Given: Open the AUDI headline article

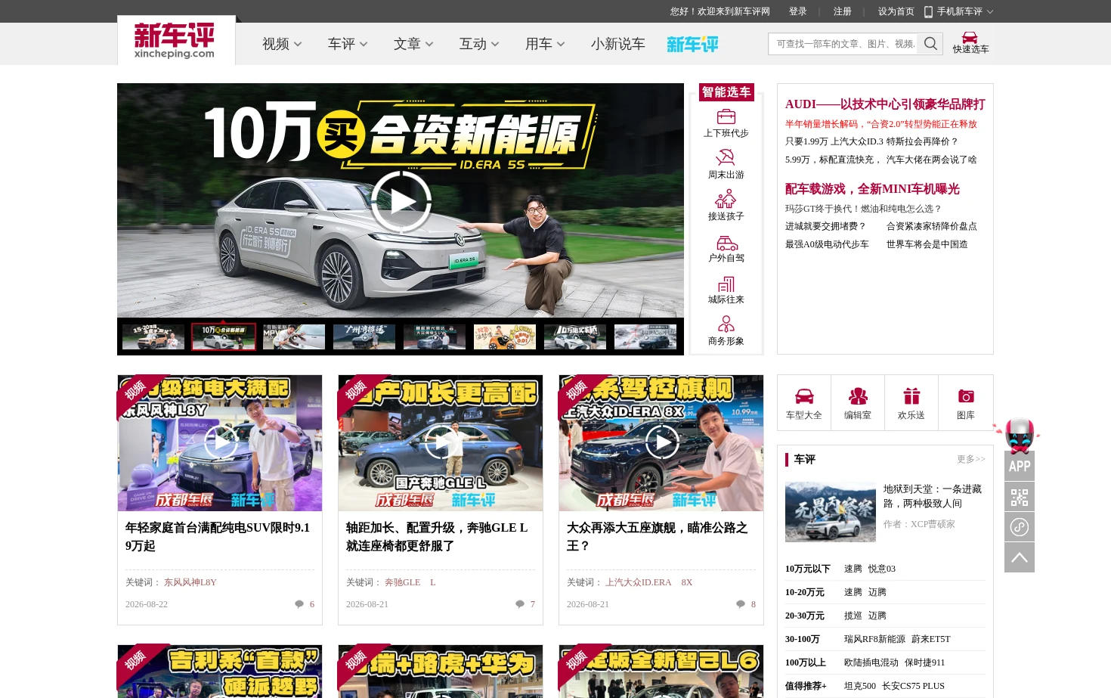Looking at the screenshot, I should point(885,104).
